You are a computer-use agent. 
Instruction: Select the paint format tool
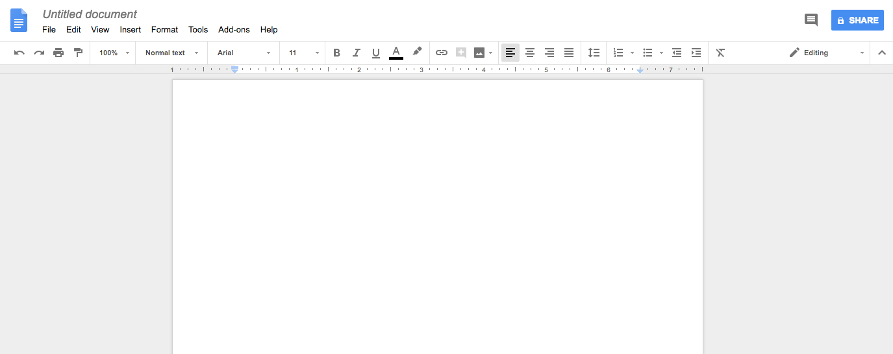coord(78,53)
